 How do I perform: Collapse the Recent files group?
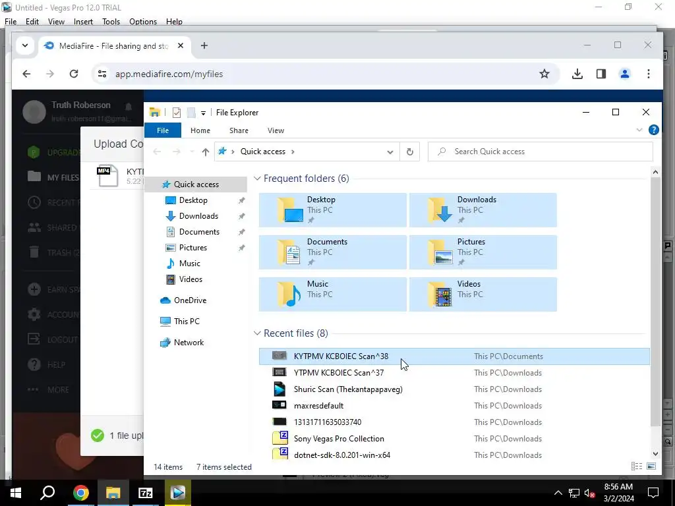pos(257,333)
